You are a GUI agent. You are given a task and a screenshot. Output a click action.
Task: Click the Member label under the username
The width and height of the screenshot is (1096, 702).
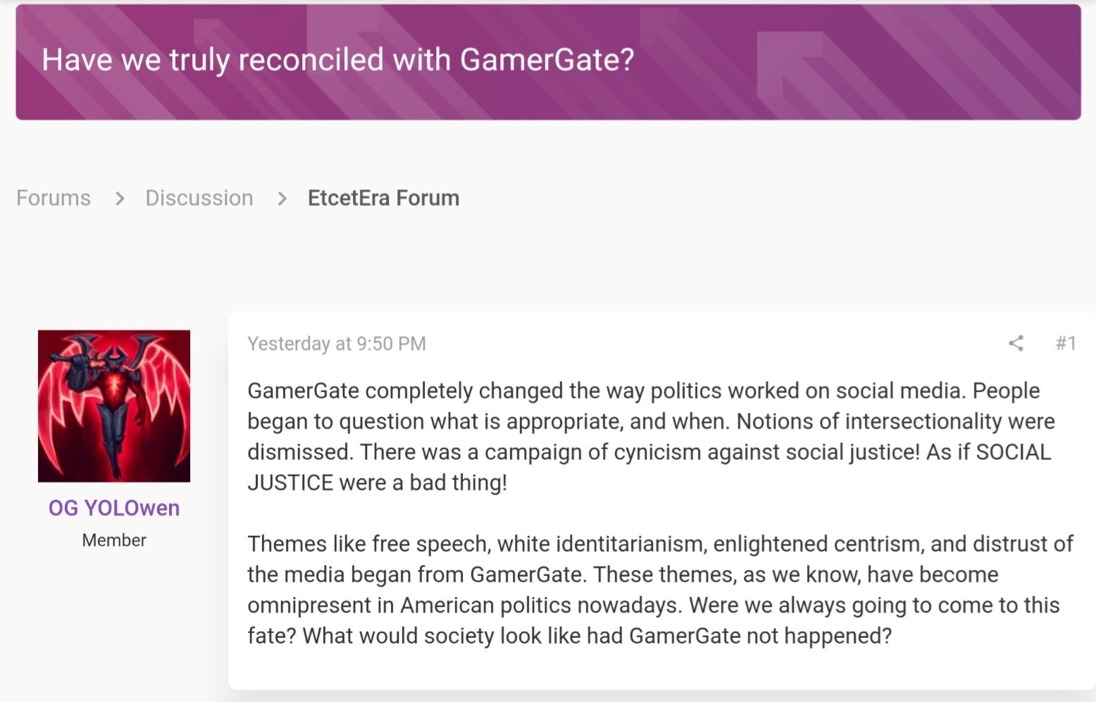point(114,541)
